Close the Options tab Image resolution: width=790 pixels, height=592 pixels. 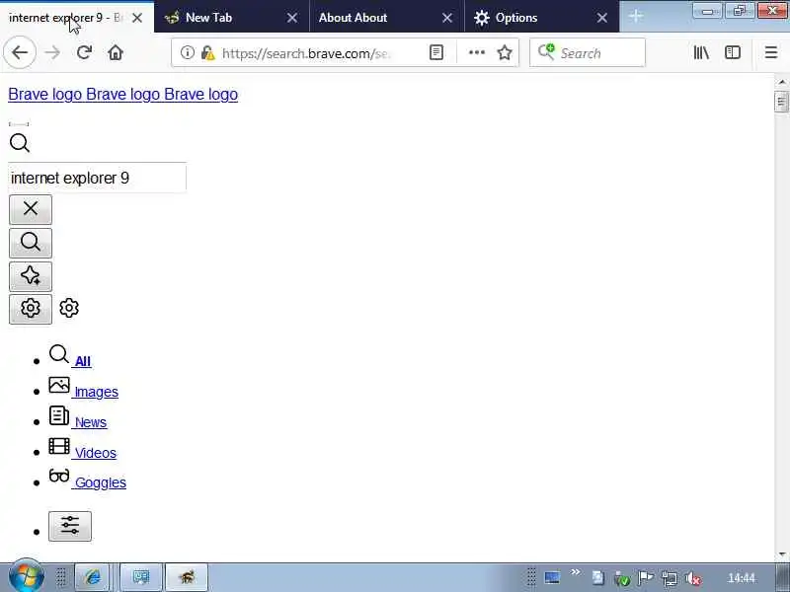click(x=601, y=18)
